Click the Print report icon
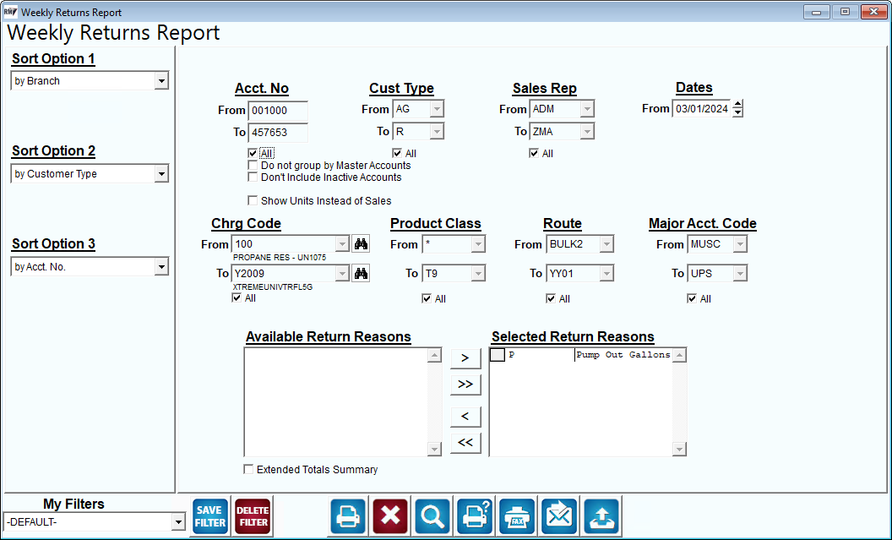This screenshot has width=892, height=540. (x=347, y=516)
